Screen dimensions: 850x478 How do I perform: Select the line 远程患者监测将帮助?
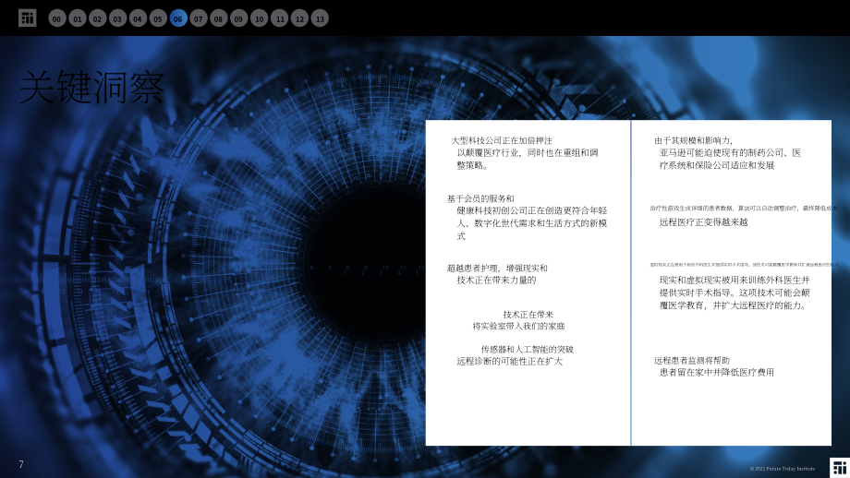692,360
